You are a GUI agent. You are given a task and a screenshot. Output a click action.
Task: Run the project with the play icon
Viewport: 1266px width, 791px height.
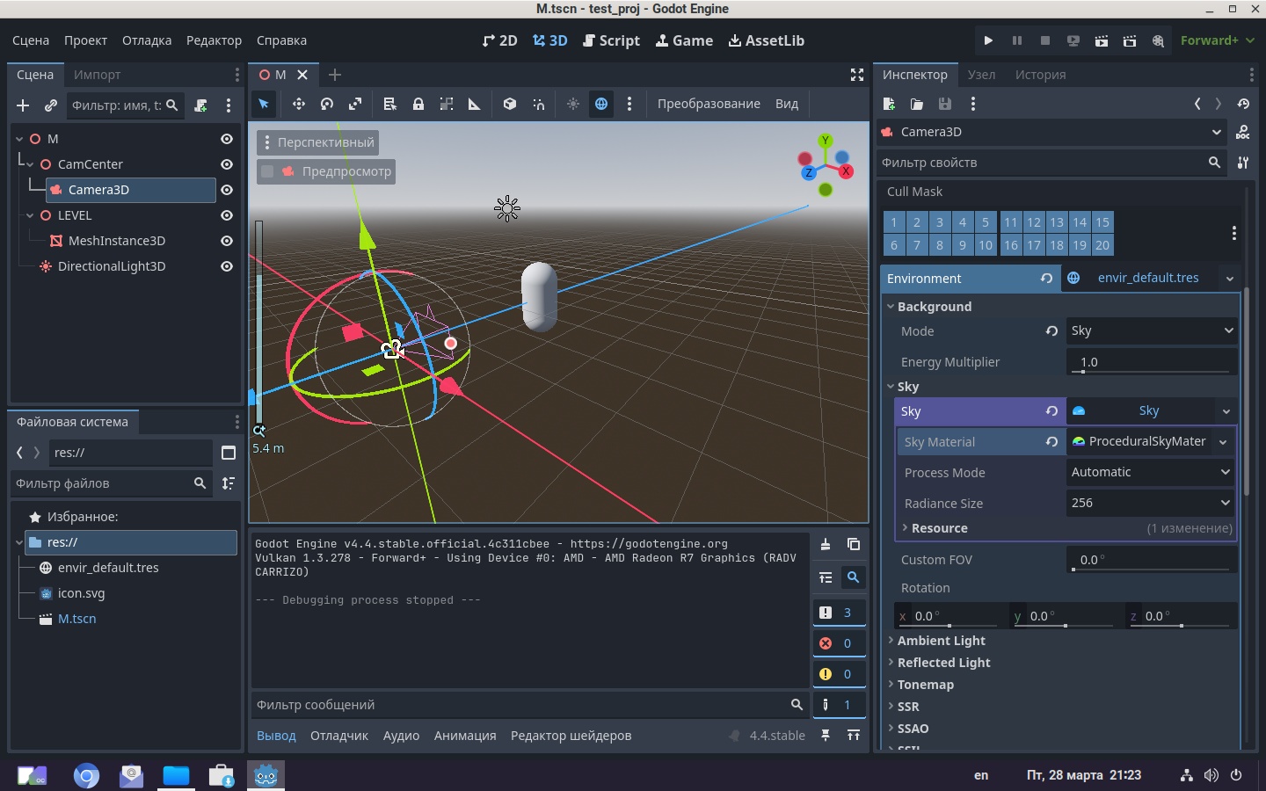click(988, 40)
